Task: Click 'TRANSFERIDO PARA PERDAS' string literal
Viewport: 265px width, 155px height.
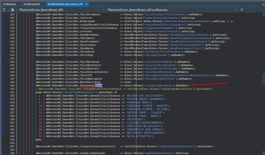Action: 144,130
